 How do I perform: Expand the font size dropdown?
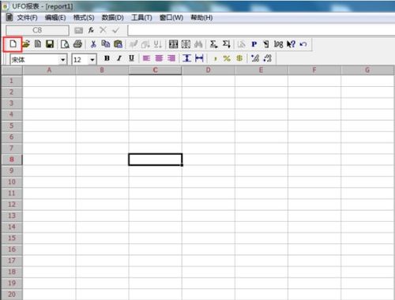pyautogui.click(x=92, y=60)
